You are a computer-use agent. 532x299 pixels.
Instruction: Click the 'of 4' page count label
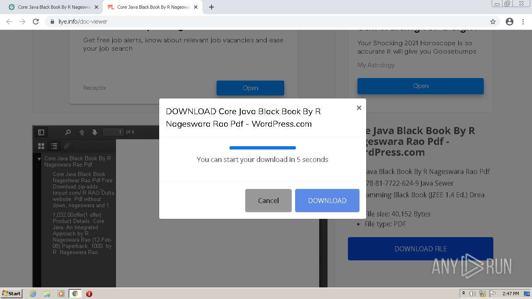click(x=130, y=132)
